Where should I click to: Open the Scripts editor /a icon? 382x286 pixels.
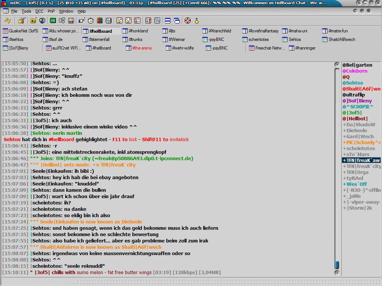pos(53,20)
